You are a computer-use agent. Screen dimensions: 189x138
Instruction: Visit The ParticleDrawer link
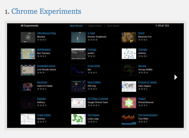click(148, 115)
